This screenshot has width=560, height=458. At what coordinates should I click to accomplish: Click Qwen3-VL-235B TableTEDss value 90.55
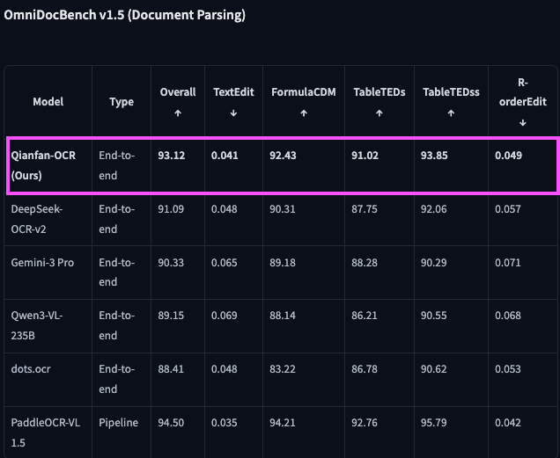pos(433,316)
